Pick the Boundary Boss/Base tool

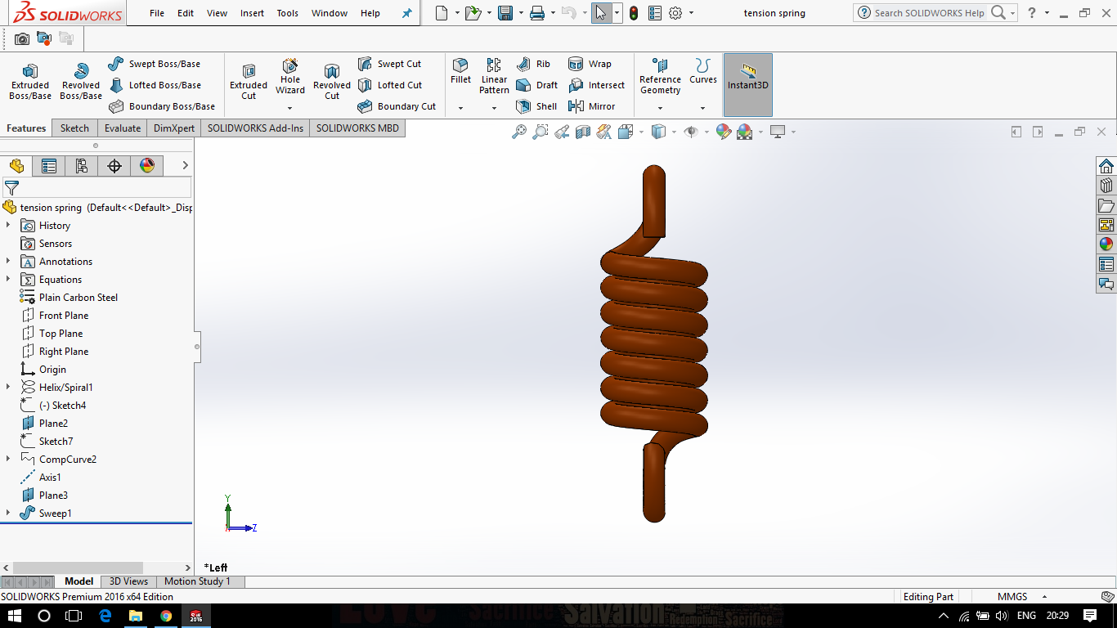pos(161,106)
